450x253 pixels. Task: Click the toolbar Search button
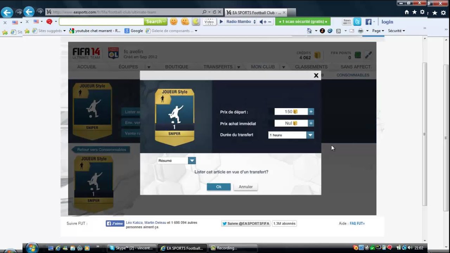pos(156,22)
